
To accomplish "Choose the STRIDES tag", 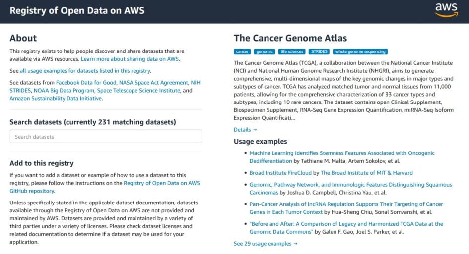I will coord(319,51).
